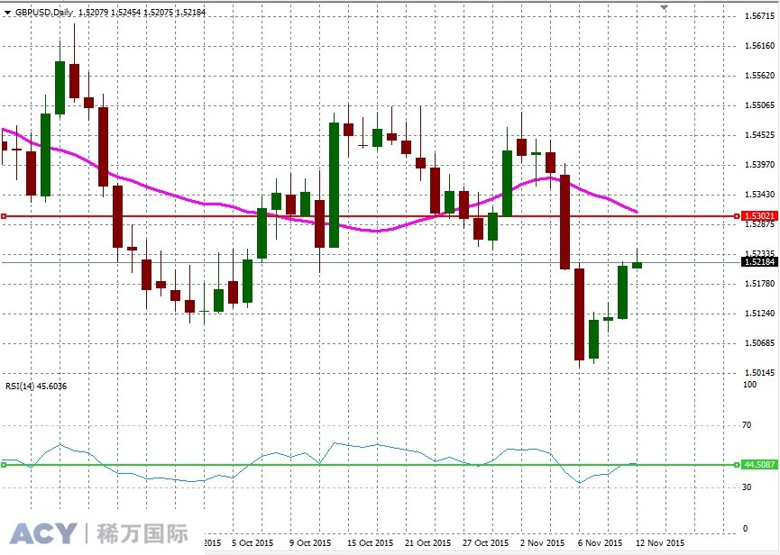Click the tall green candle above 15 Oct

pyautogui.click(x=335, y=185)
